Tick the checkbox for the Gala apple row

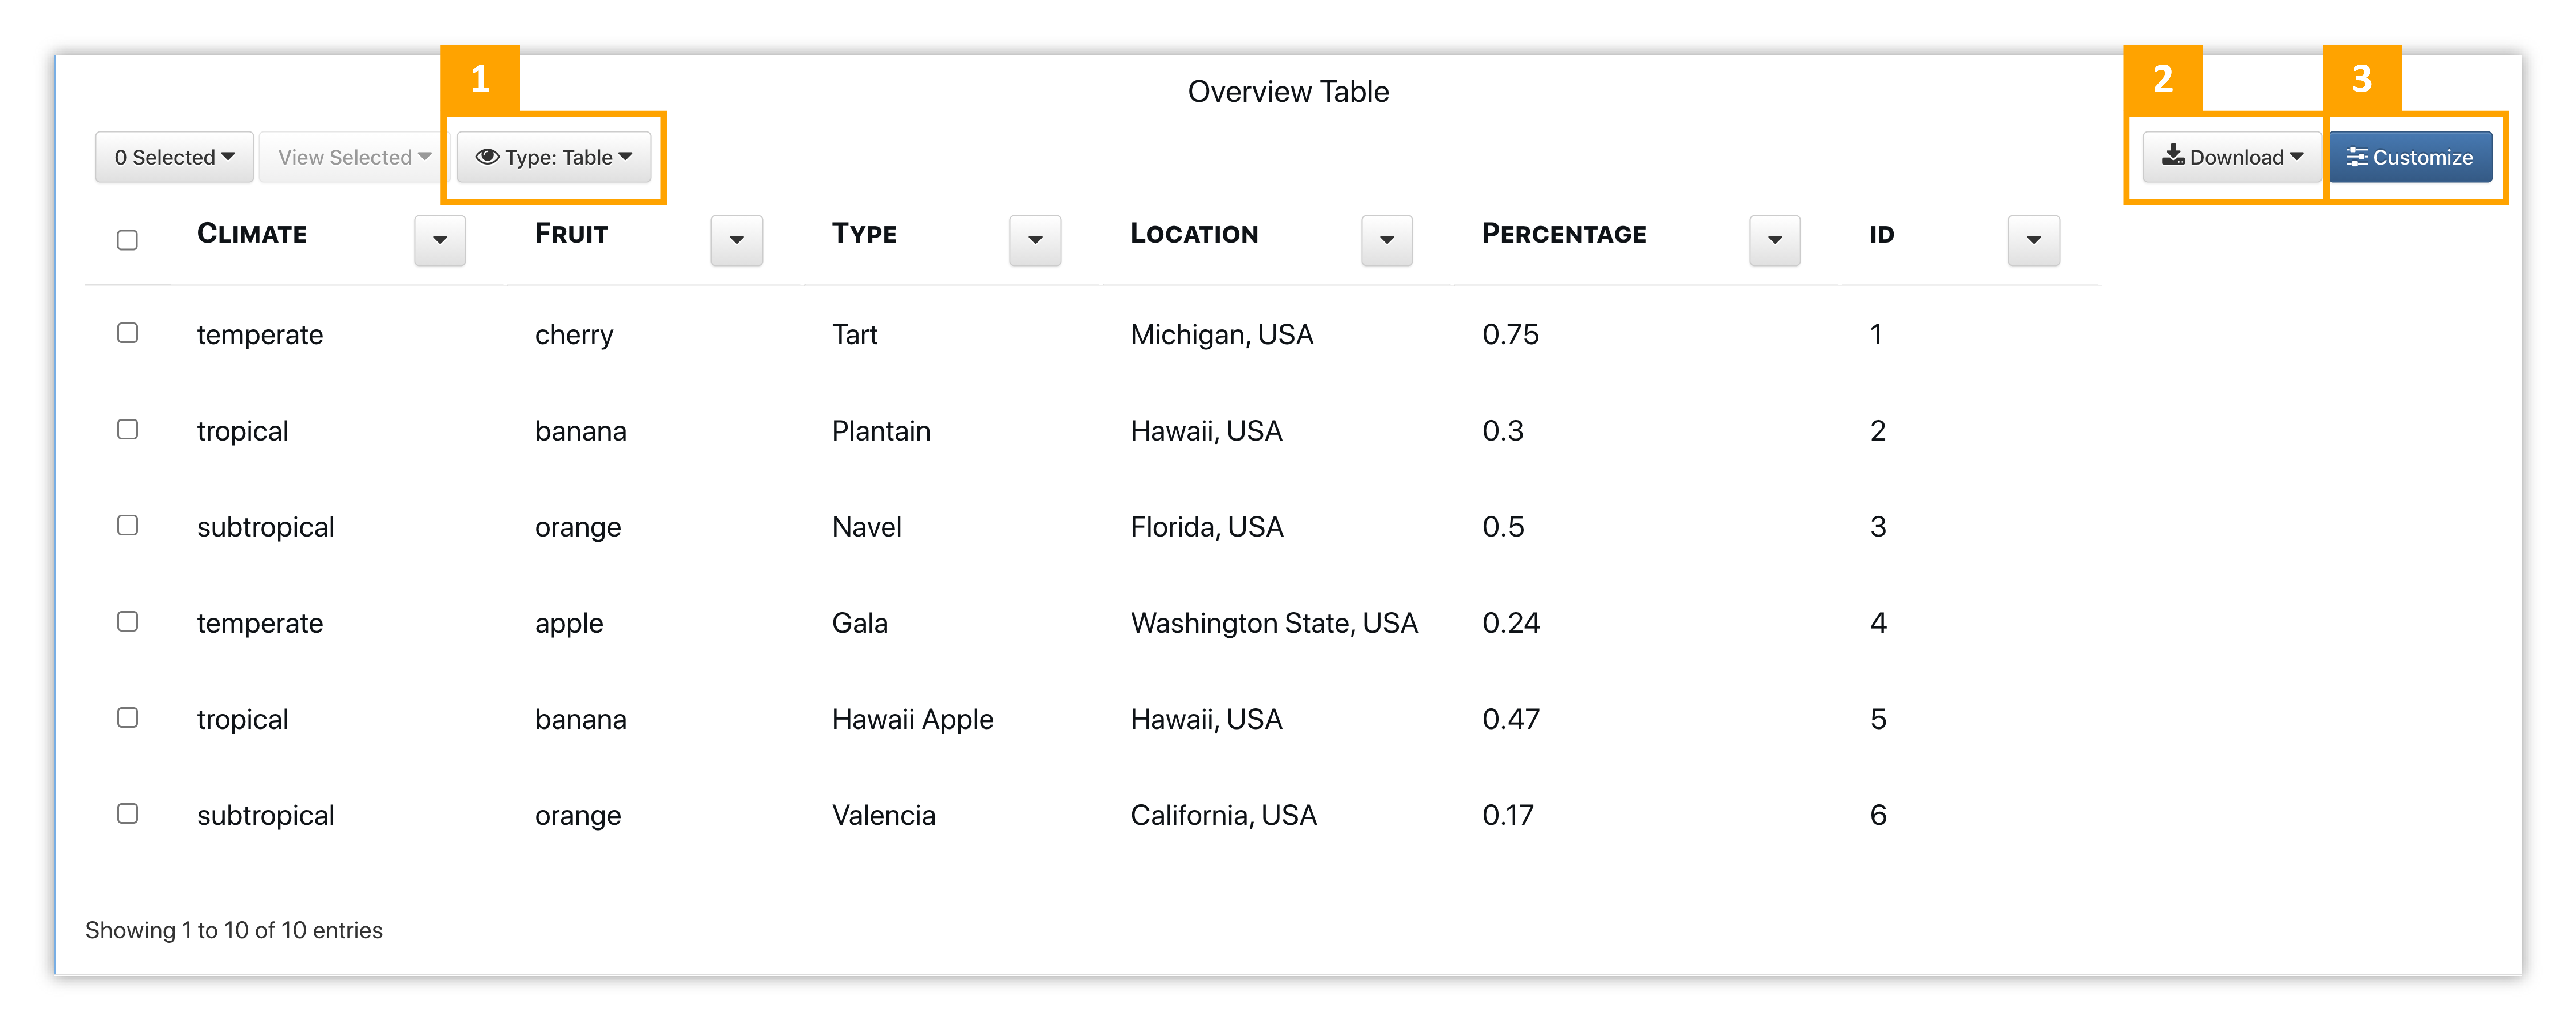click(x=127, y=622)
